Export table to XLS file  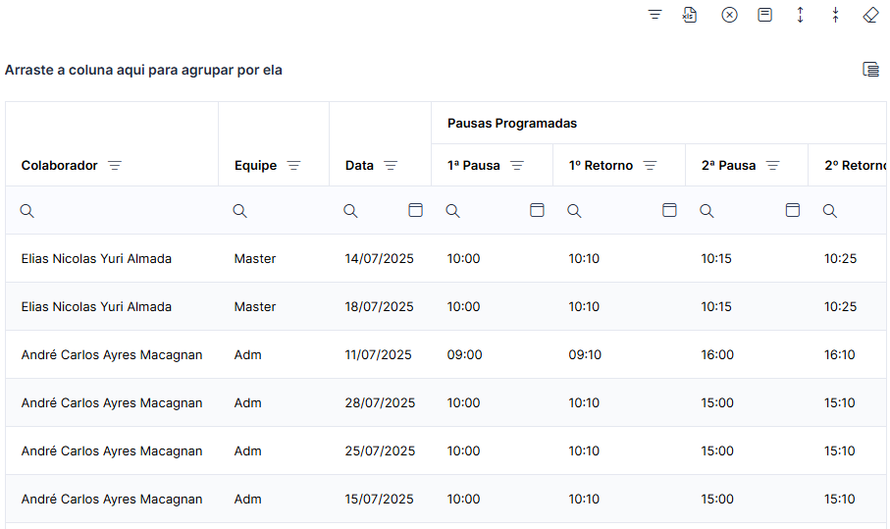pyautogui.click(x=690, y=15)
